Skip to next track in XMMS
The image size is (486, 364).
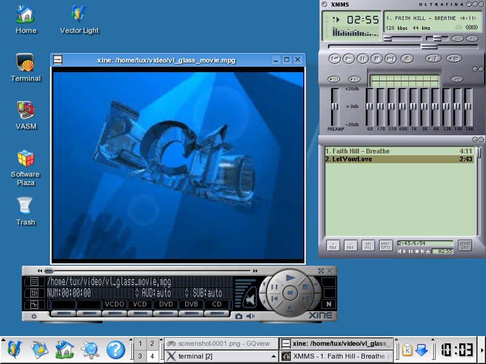(x=390, y=59)
